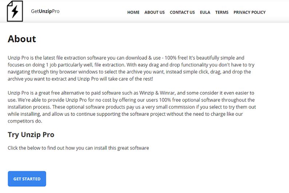The width and height of the screenshot is (289, 193).
Task: Click paragraph starting 'Unzip Pro is the latest'
Action: tap(131, 68)
